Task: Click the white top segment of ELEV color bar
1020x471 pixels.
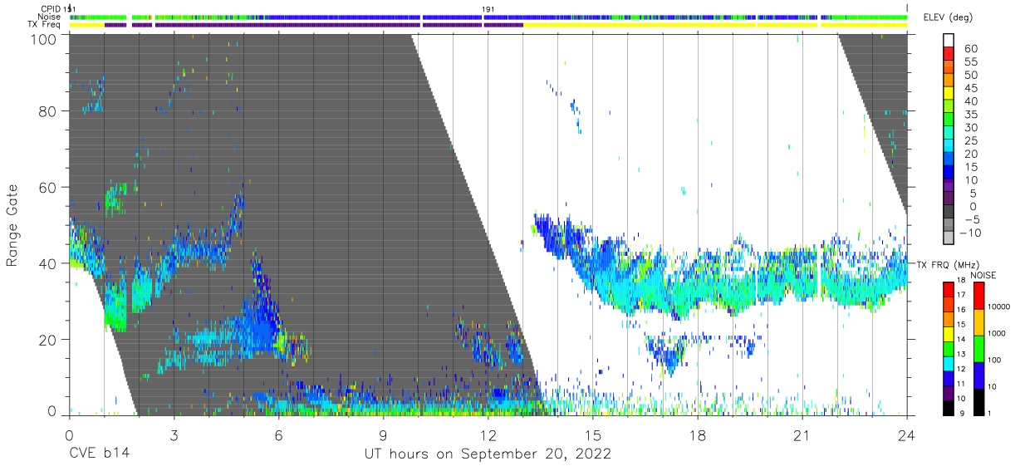Action: coord(949,38)
